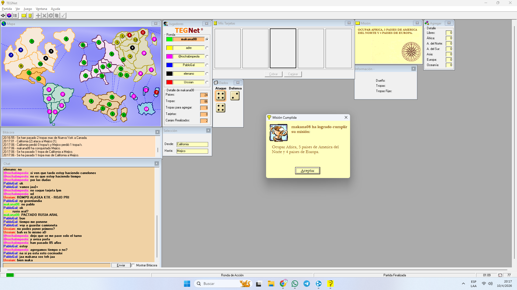Viewport: 517px width, 290px height.
Task: Click the chat message input field
Action: click(57, 265)
